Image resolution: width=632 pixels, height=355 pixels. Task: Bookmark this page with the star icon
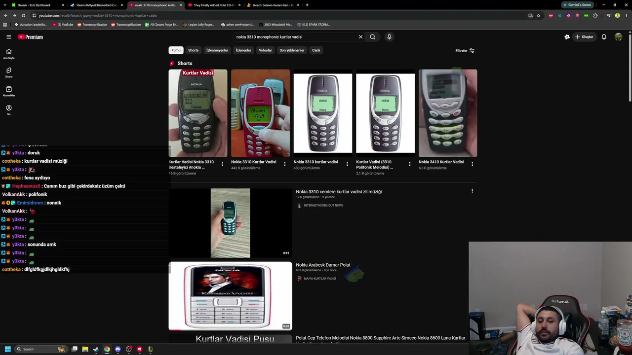[538, 15]
